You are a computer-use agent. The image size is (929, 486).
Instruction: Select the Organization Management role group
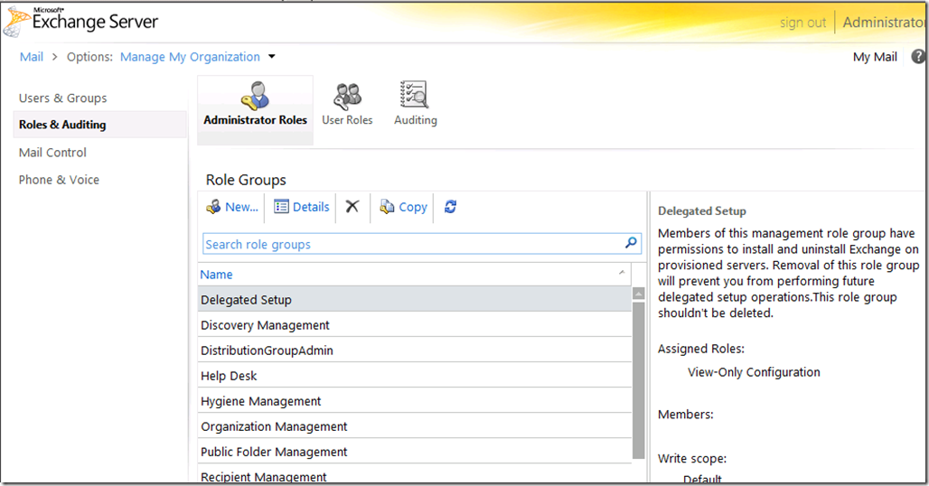point(415,426)
